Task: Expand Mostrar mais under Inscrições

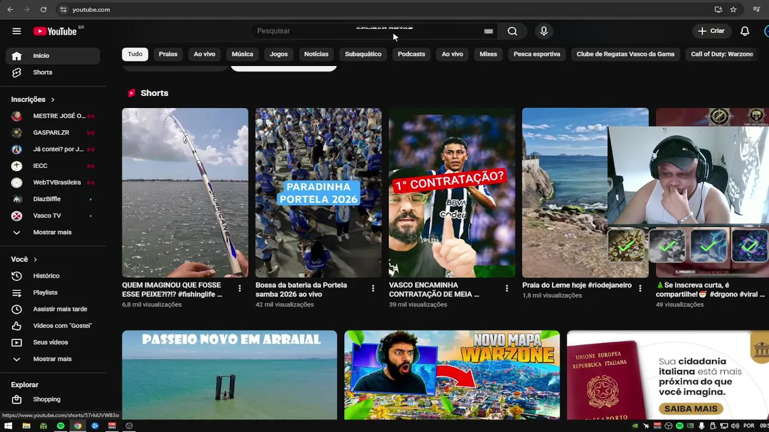Action: tap(53, 232)
